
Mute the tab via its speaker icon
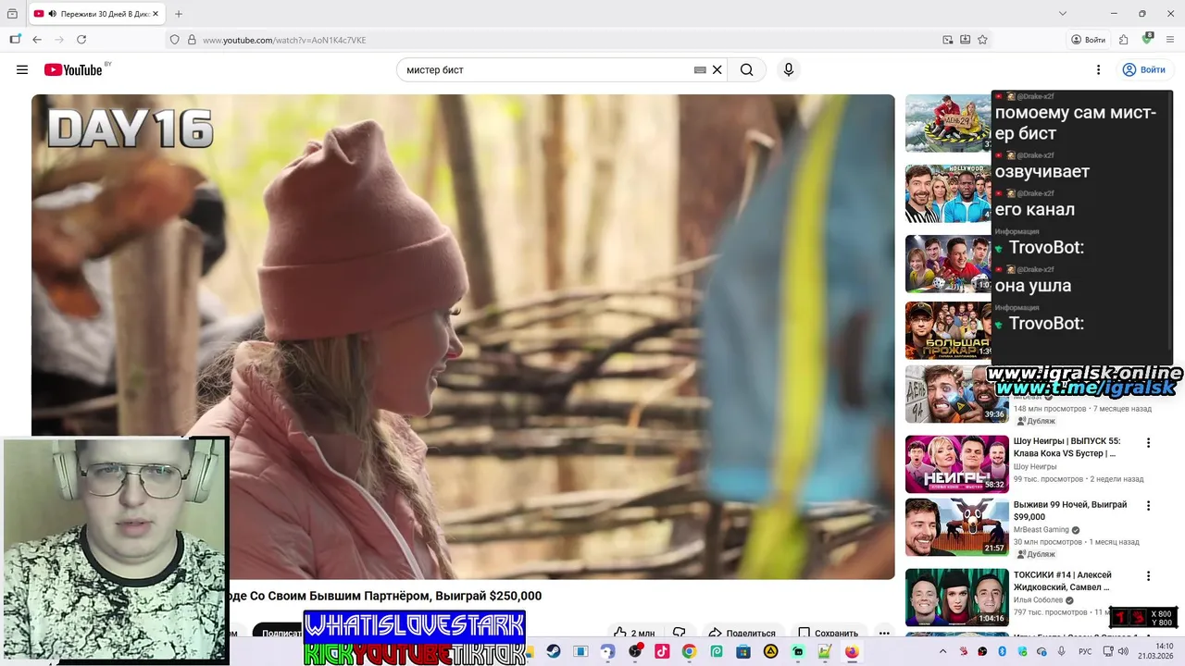(x=51, y=14)
